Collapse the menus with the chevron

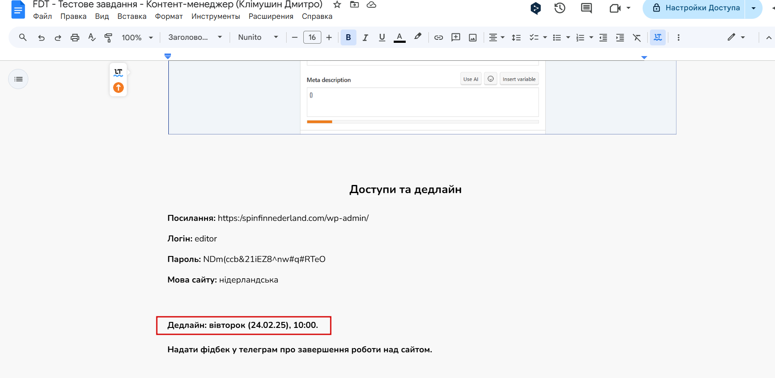769,38
